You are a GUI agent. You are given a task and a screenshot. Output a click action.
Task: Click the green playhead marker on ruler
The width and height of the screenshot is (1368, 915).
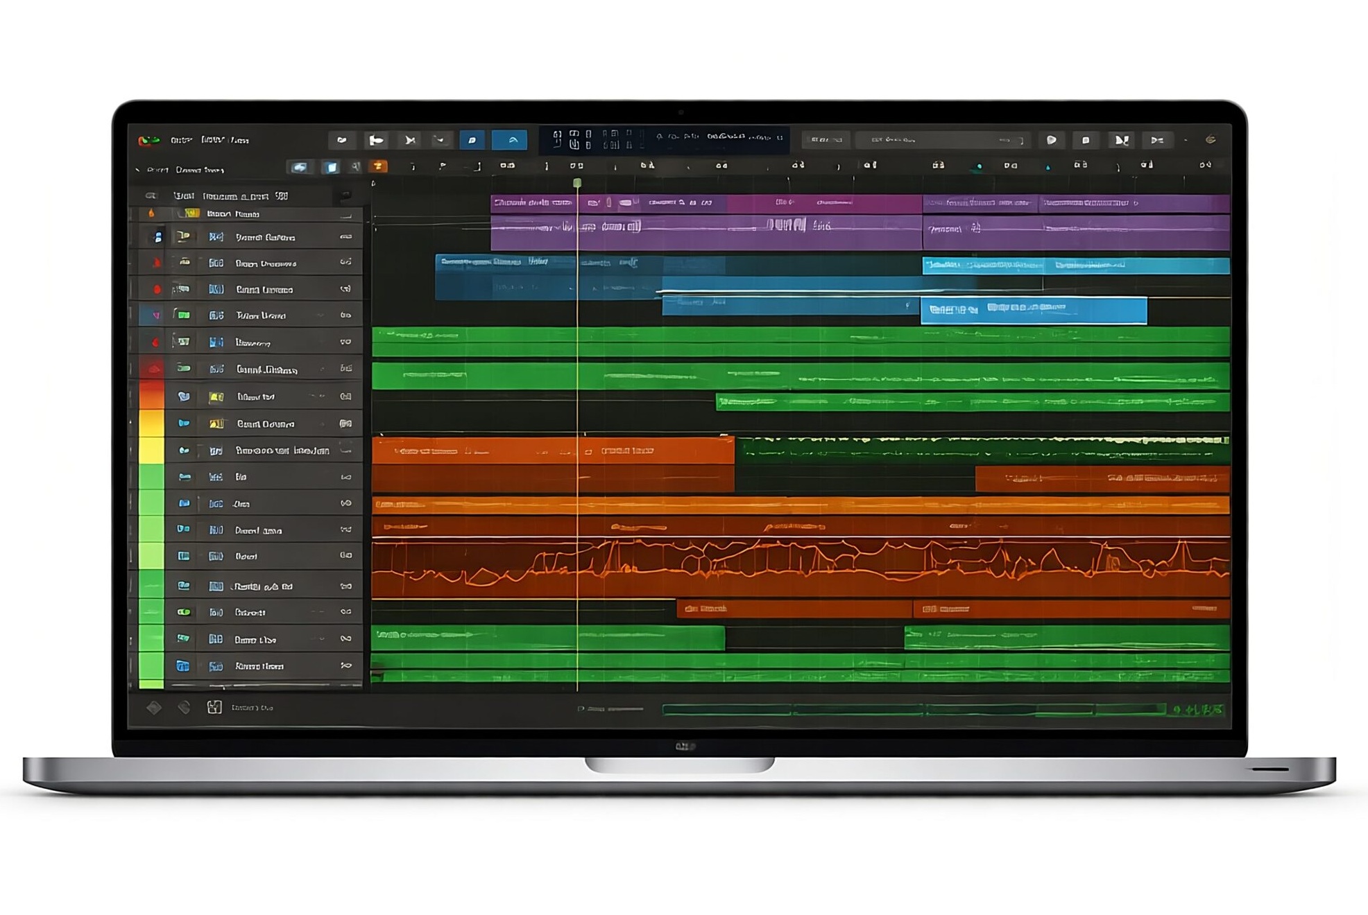tap(576, 183)
